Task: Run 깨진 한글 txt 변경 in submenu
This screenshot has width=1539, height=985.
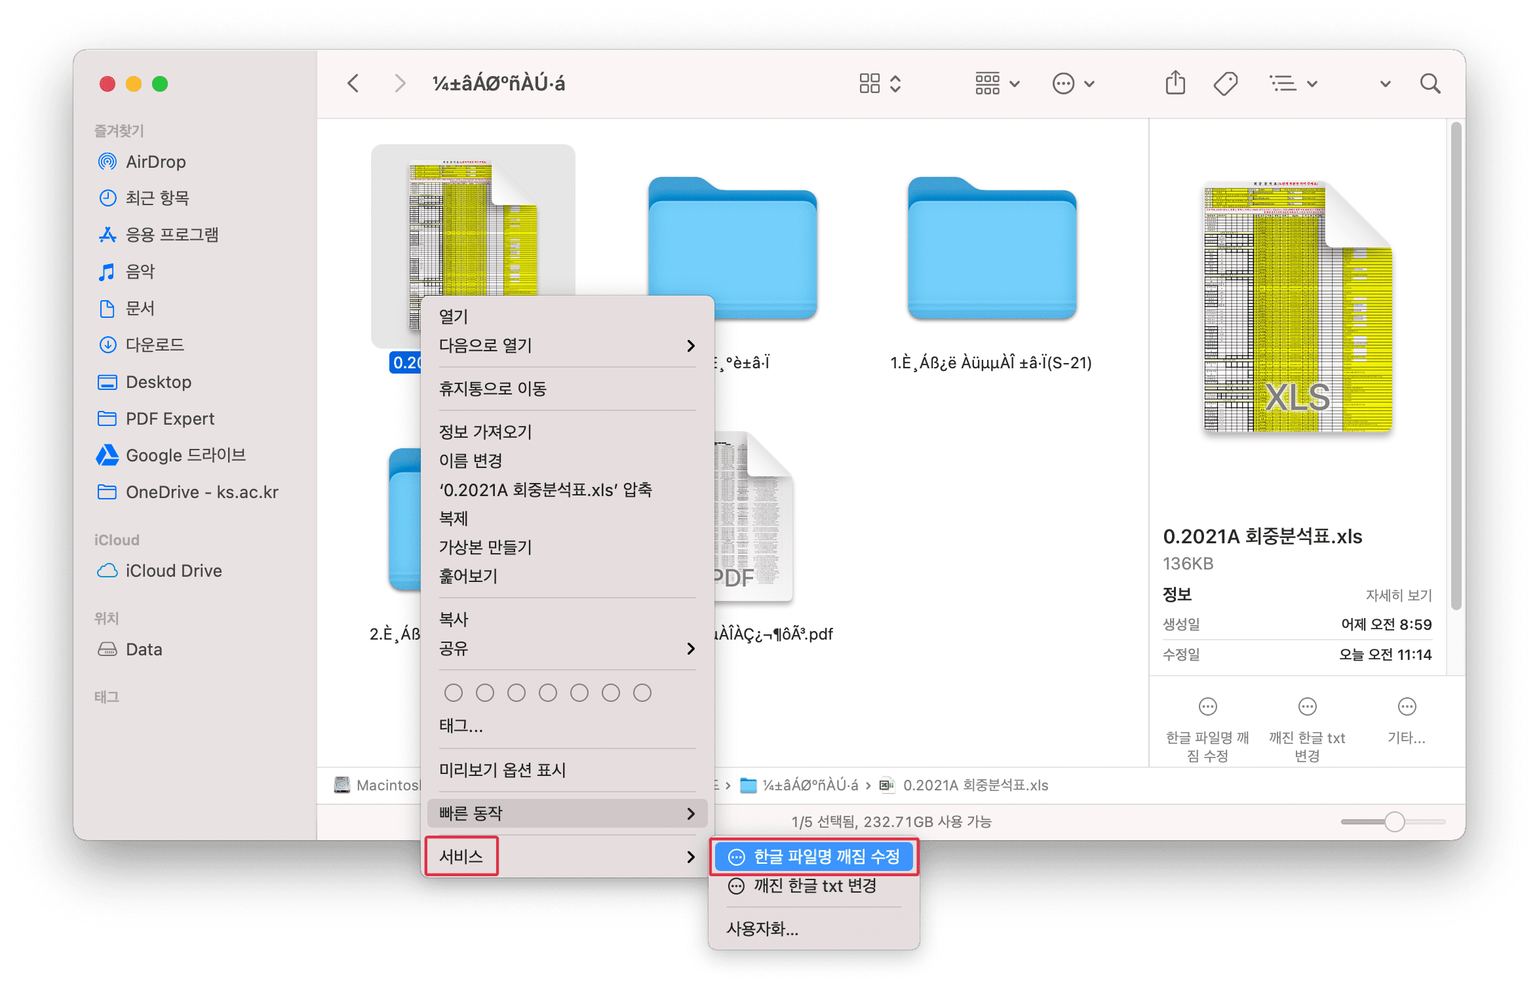Action: tap(814, 885)
